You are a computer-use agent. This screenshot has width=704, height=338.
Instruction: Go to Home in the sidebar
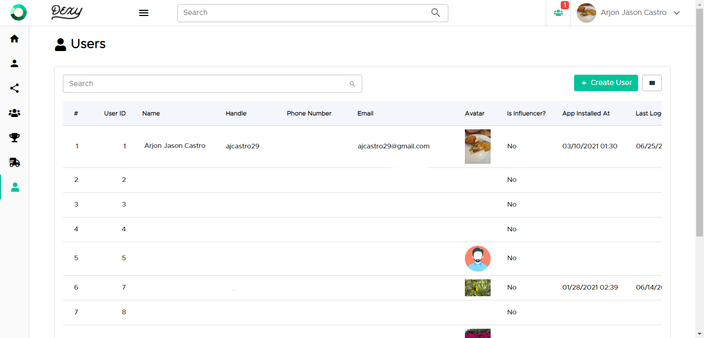(x=14, y=39)
